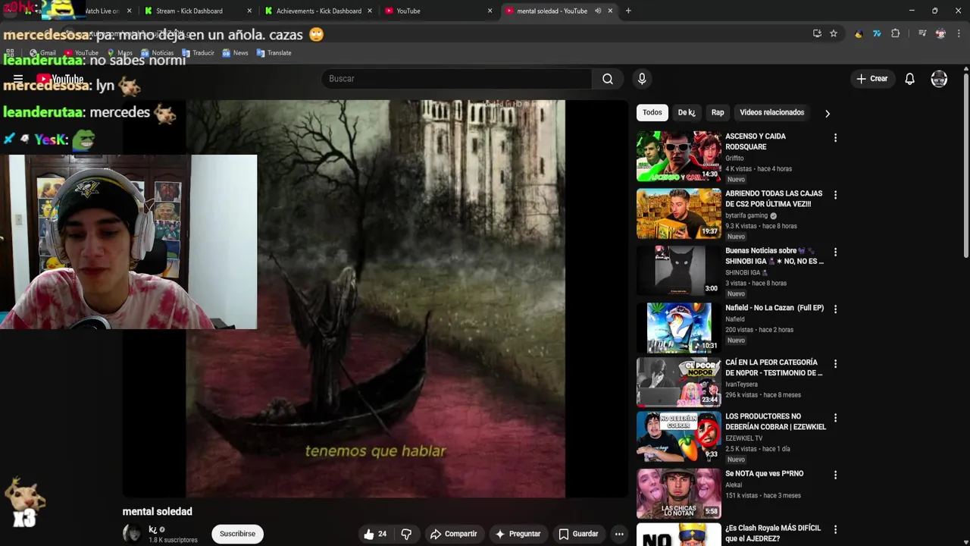The image size is (970, 546).
Task: Open the Nafield Full EP thumbnail
Action: (679, 328)
